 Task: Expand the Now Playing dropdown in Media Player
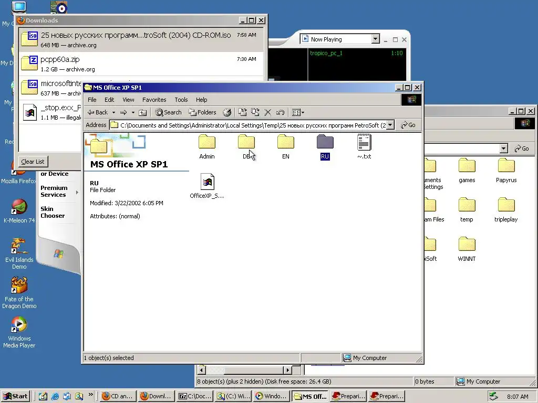(x=375, y=39)
